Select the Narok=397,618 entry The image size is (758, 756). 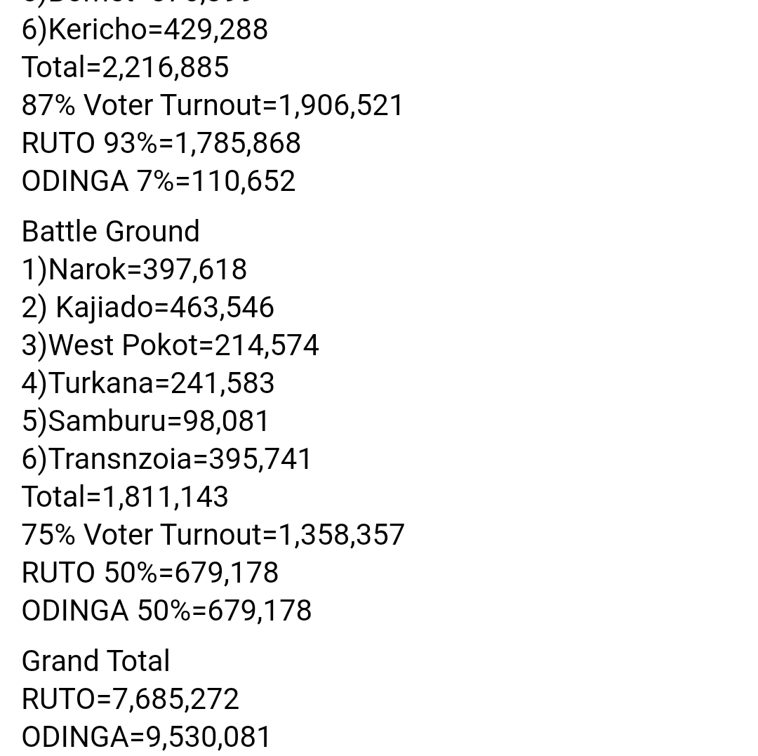134,270
